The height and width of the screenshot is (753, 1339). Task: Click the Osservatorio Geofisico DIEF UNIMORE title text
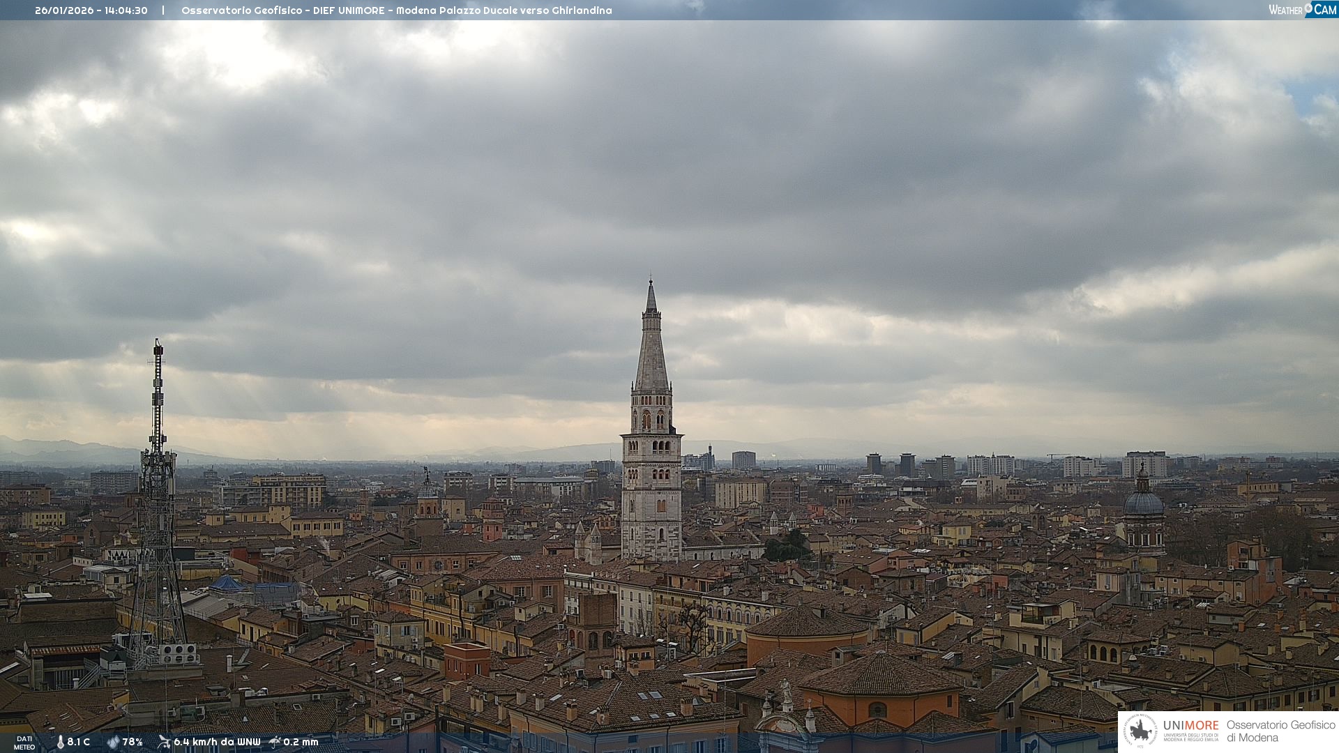pyautogui.click(x=282, y=10)
